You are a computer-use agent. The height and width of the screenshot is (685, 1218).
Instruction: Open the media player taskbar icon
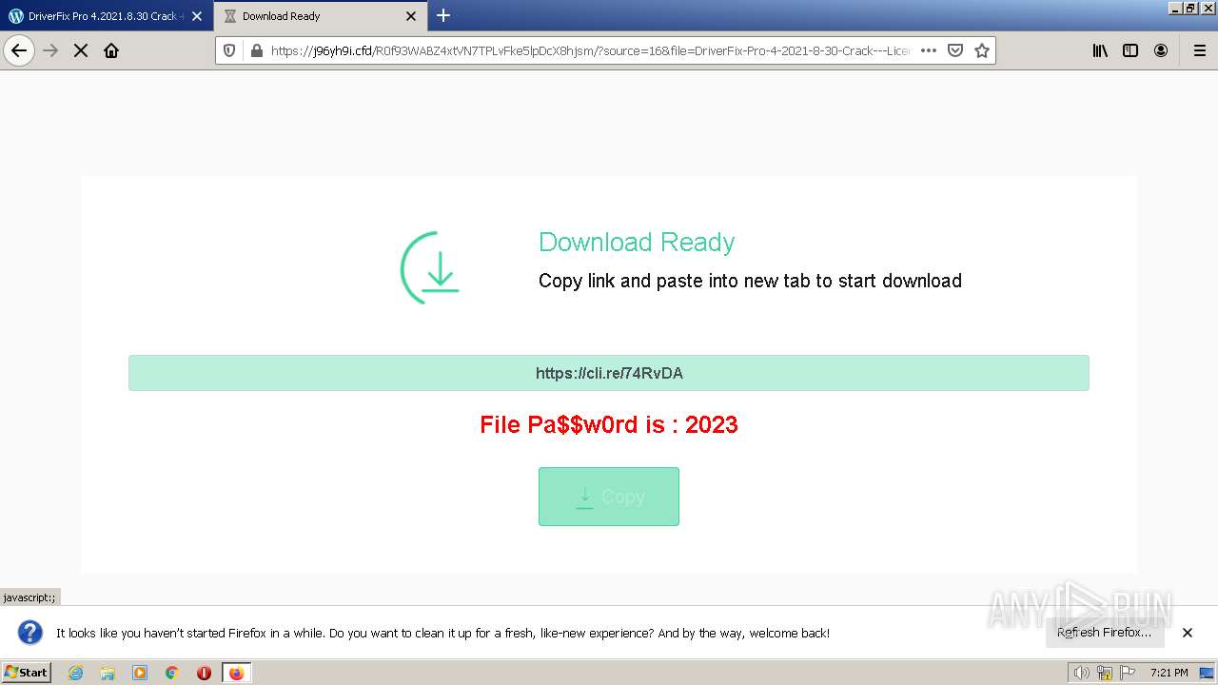[x=140, y=673]
